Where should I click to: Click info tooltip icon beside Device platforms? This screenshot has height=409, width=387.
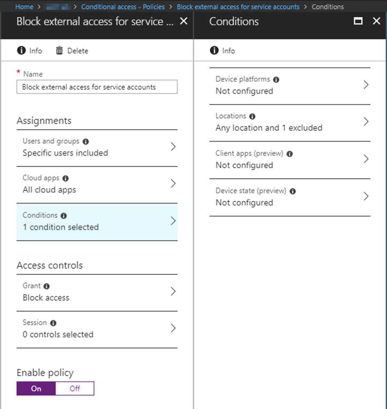coord(276,80)
